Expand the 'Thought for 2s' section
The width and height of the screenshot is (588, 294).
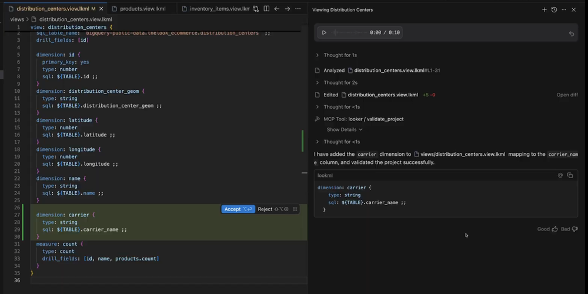pyautogui.click(x=340, y=82)
